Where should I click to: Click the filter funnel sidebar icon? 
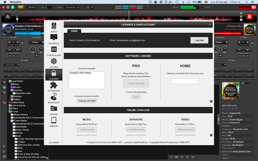tap(4, 93)
